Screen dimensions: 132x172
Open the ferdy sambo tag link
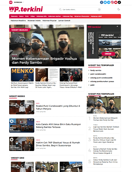(96, 70)
